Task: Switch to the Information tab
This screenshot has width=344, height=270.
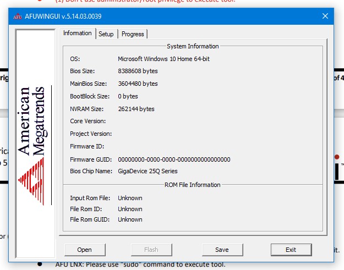Action: 78,34
